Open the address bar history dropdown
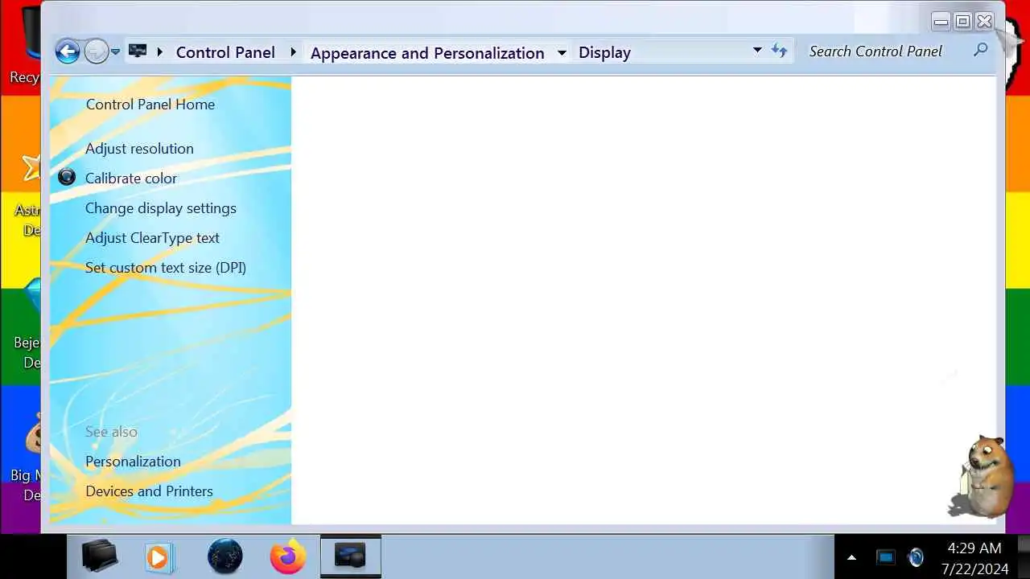The image size is (1030, 579). (757, 51)
